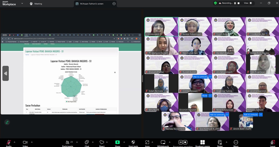The width and height of the screenshot is (279, 147).
Task: Open the Apps icon
Action: 147,142
